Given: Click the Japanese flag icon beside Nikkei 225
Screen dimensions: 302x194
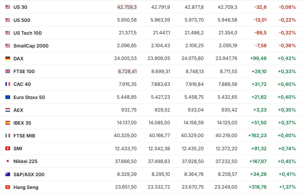Looking at the screenshot, I should (x=8, y=161).
